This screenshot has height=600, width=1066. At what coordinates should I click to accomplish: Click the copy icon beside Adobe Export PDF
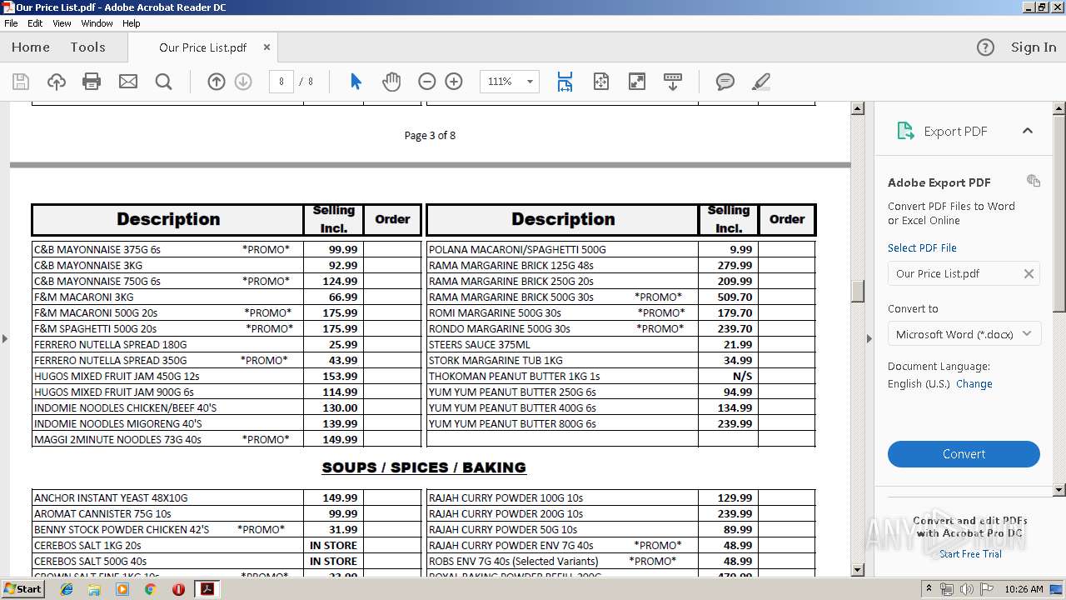pos(1034,181)
